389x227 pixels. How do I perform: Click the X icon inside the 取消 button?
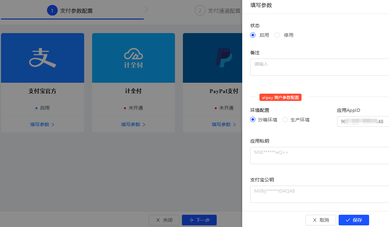click(314, 220)
